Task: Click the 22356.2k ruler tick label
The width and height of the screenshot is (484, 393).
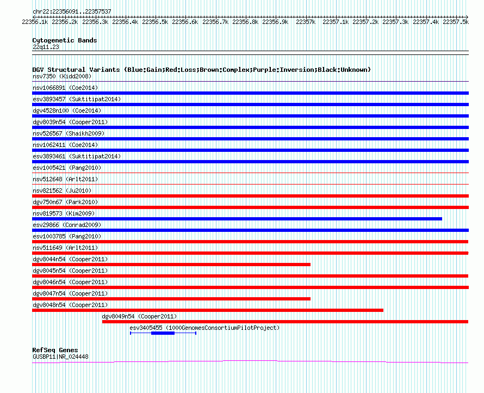Action: 65,22
